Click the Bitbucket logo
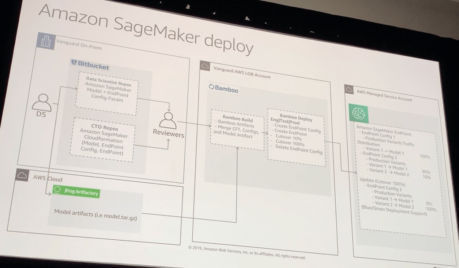The width and height of the screenshot is (459, 268). 90,65
